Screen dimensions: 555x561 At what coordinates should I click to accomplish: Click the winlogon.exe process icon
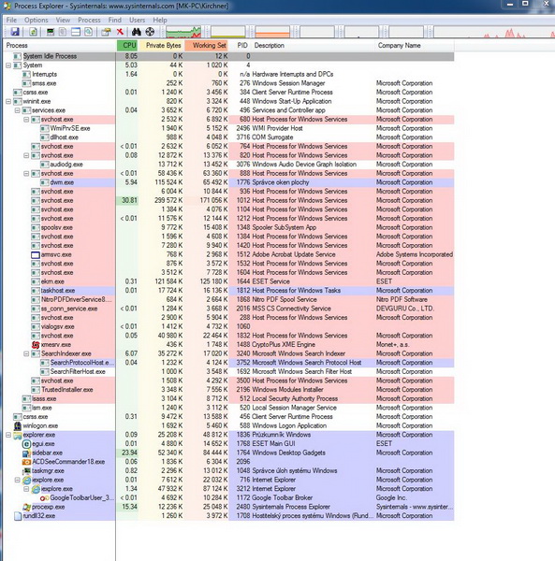[x=18, y=425]
